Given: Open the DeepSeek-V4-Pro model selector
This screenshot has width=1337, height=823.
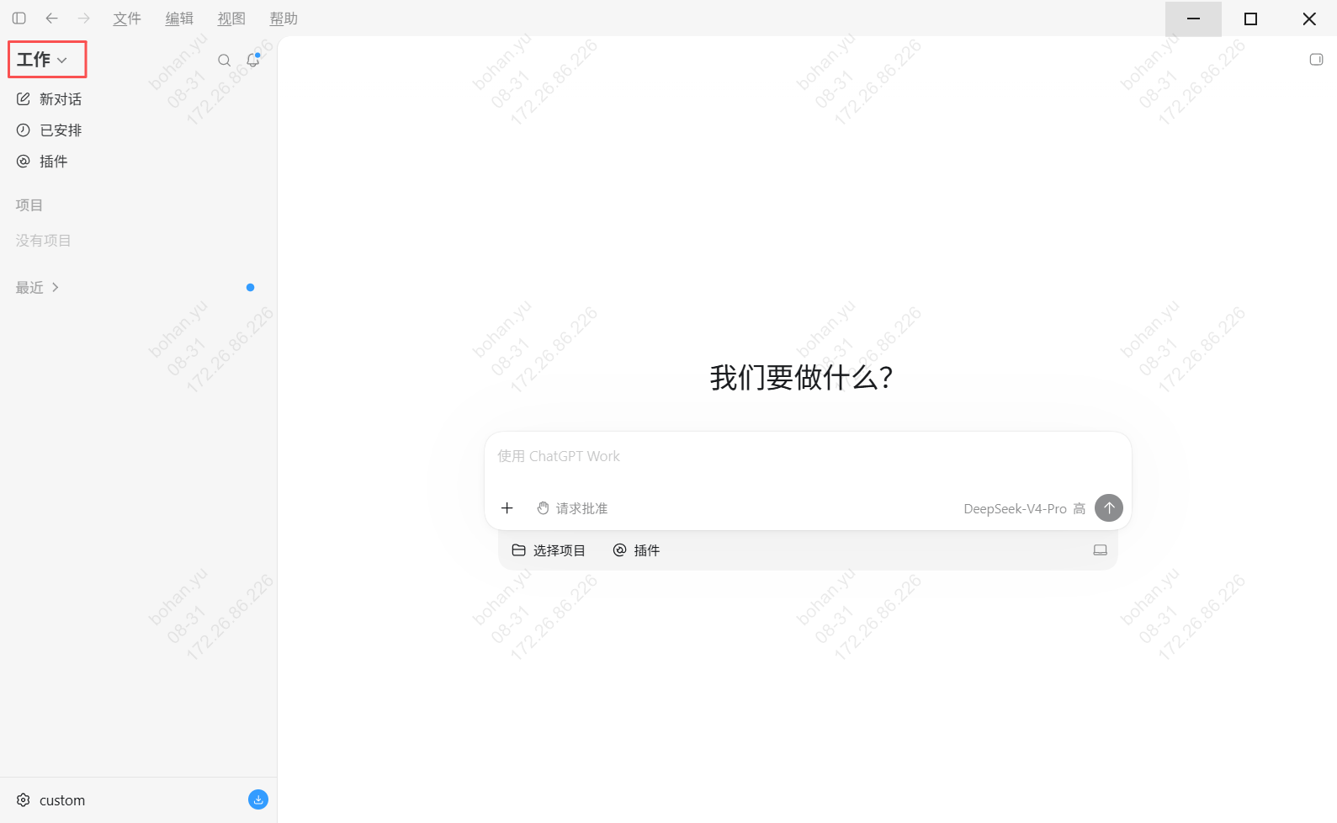Looking at the screenshot, I should [x=1024, y=509].
